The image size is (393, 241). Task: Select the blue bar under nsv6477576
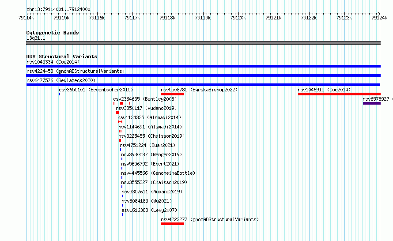(x=203, y=85)
